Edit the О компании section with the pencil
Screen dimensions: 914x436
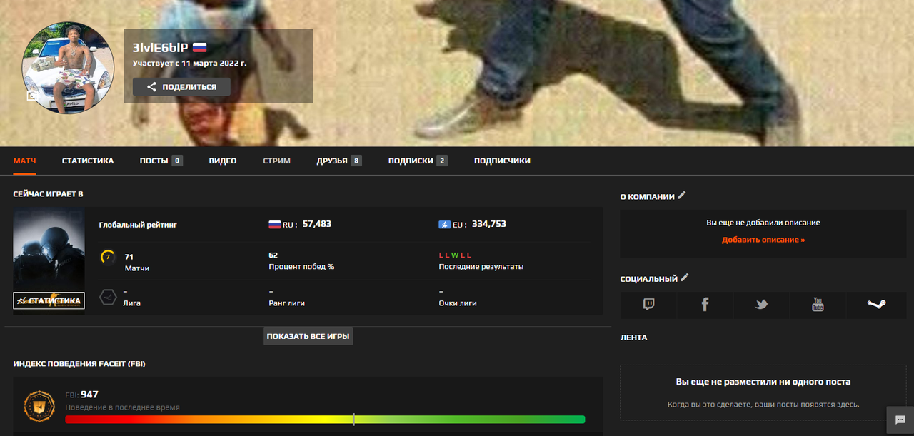click(x=682, y=195)
